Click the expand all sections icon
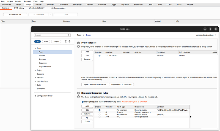This screenshot has width=220, height=131. click(65, 41)
